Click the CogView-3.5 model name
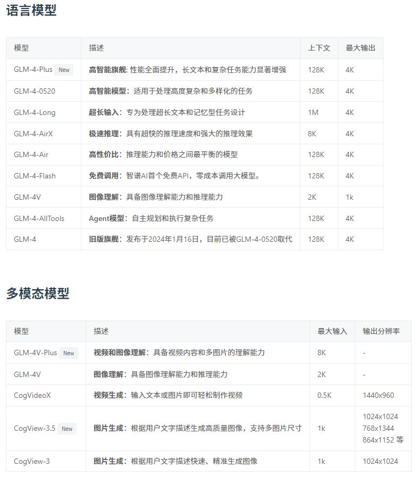Screen dimensions: 418x483 (x=35, y=429)
